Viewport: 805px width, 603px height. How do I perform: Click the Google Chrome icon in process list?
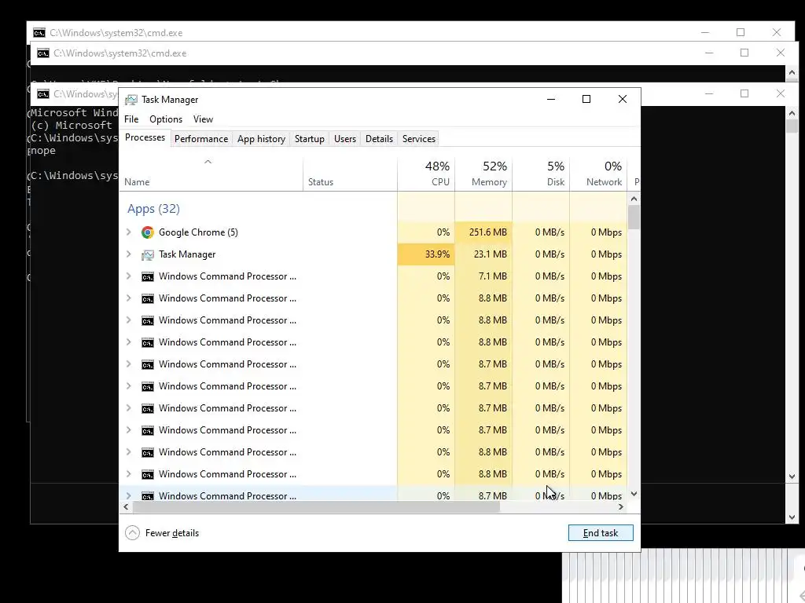pyautogui.click(x=147, y=232)
